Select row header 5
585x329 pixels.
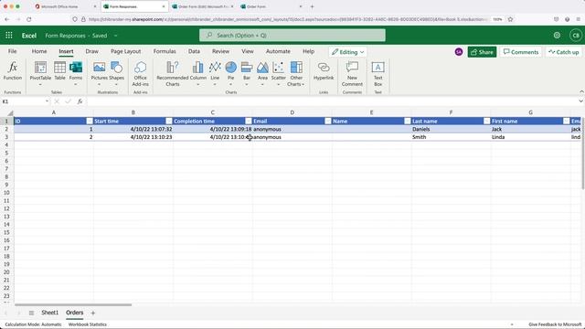pyautogui.click(x=6, y=153)
